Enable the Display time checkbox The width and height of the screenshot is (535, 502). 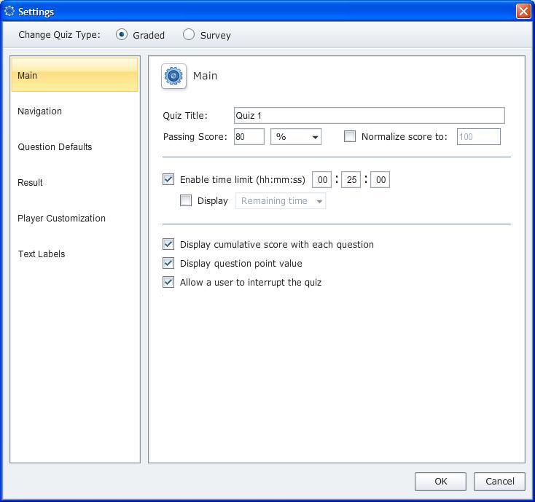pos(186,200)
